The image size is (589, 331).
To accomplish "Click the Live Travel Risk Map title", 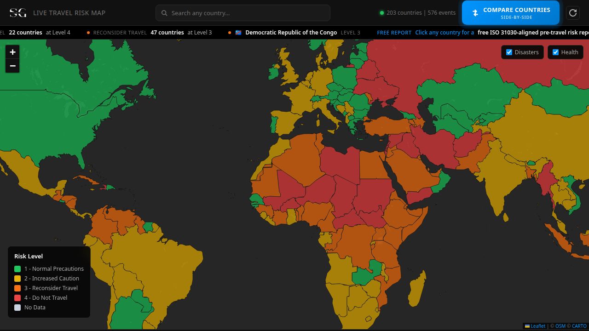I will click(69, 13).
